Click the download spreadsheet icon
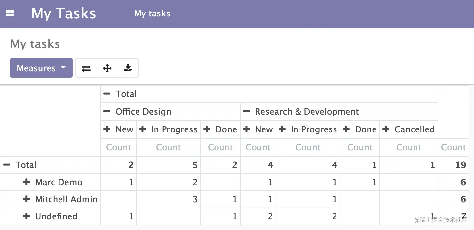The image size is (474, 230). [x=128, y=68]
